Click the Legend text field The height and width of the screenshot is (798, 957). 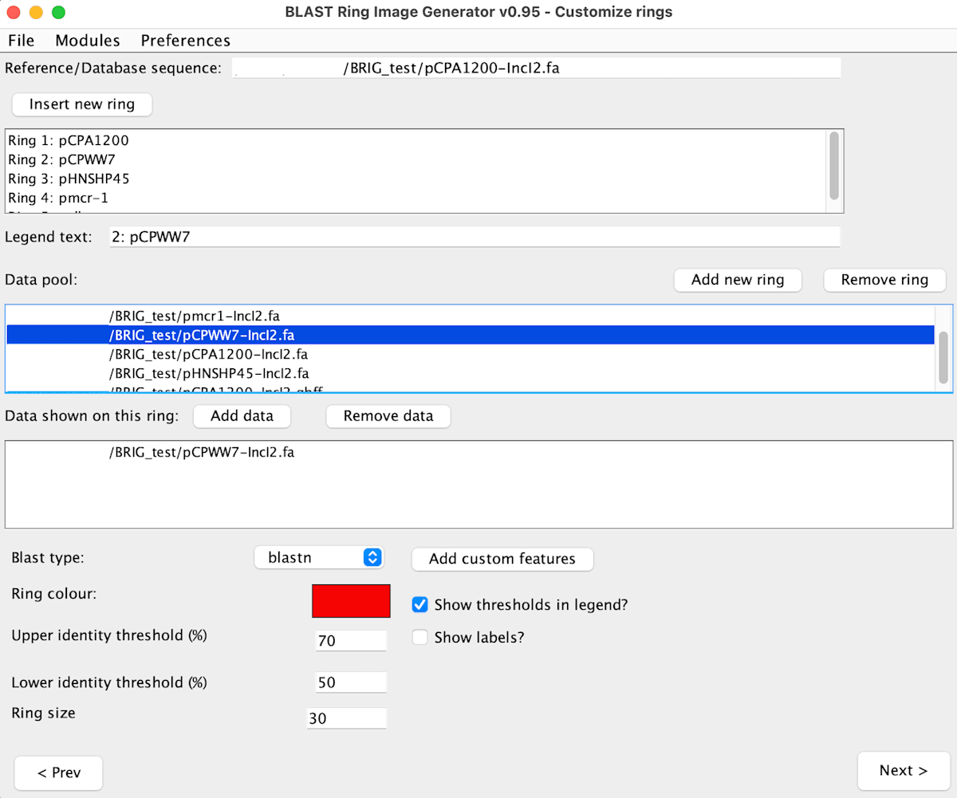475,237
